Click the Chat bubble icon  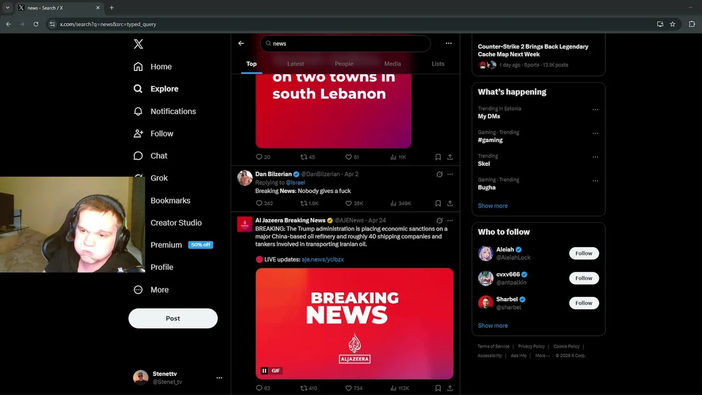coord(138,156)
